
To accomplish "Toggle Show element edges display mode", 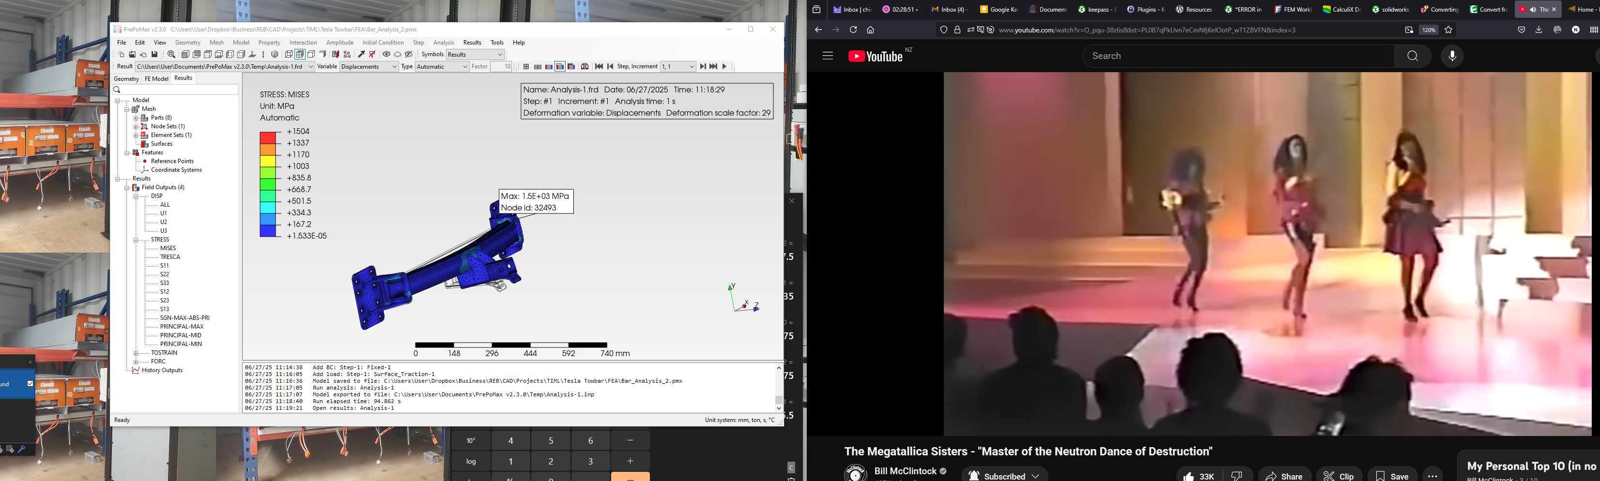I will (x=300, y=54).
